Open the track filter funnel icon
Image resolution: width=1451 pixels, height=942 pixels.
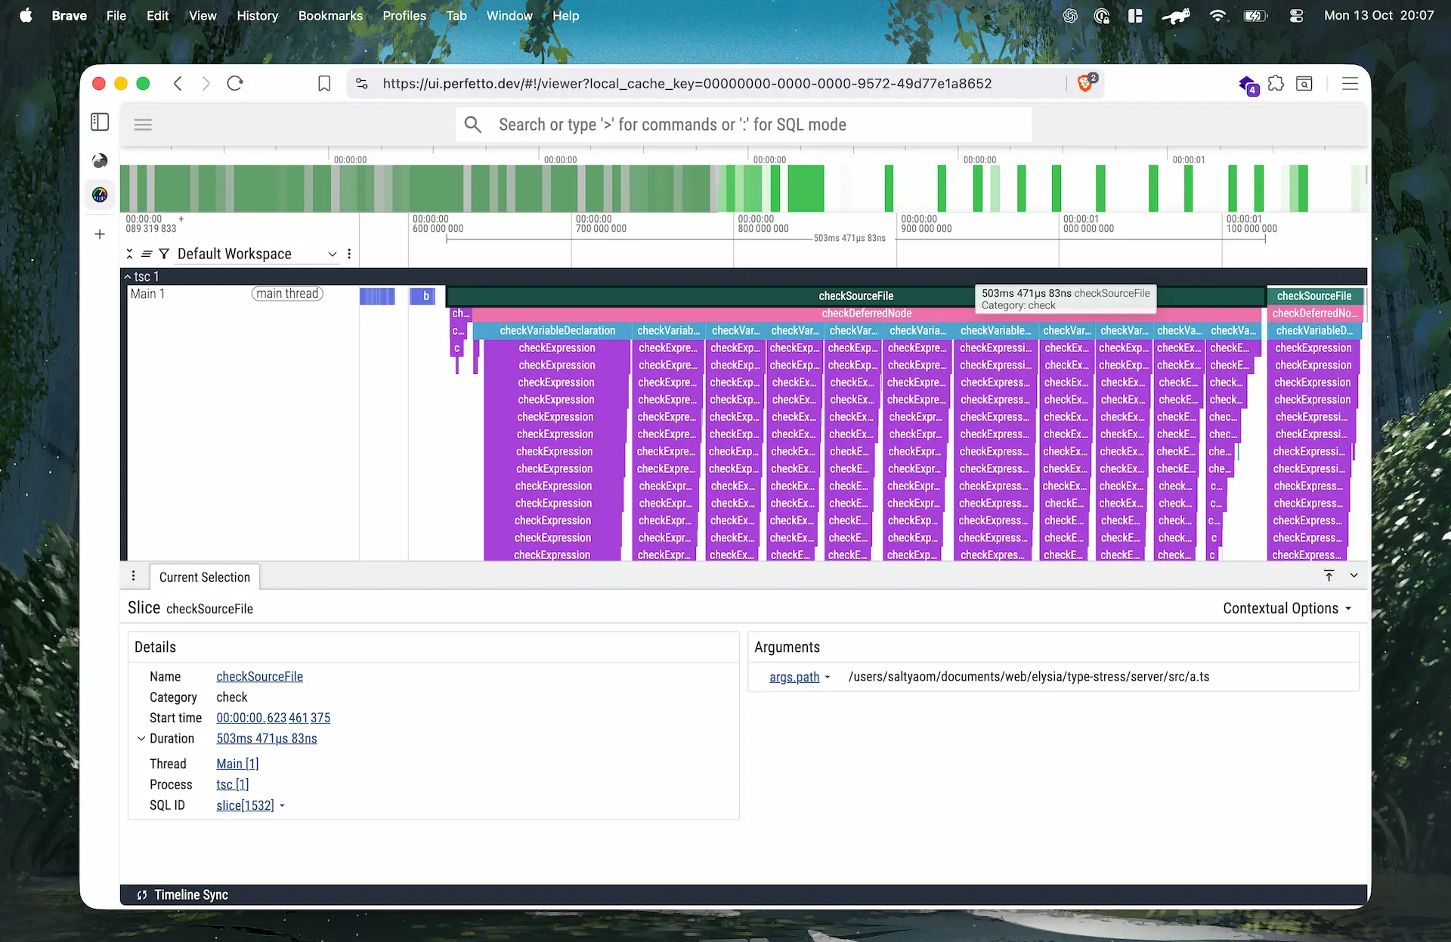point(164,254)
